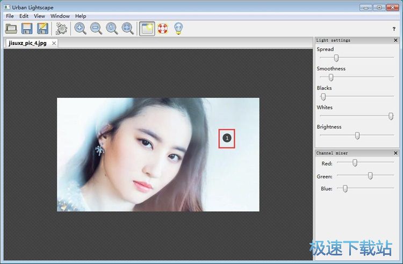
Task: Click the light bulb tips icon
Action: tap(178, 28)
